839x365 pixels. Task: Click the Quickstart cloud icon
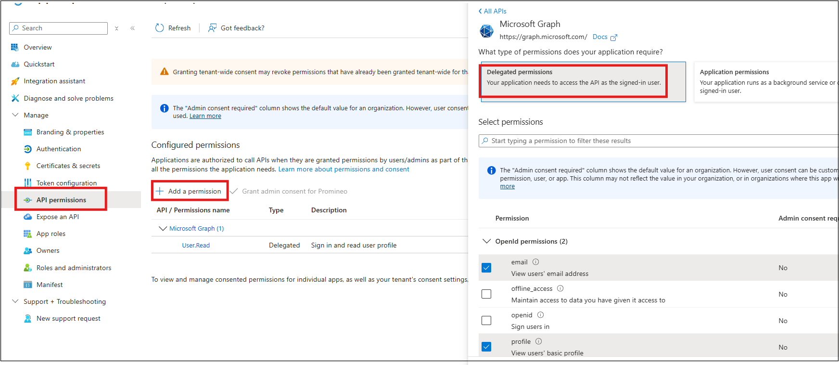(15, 64)
